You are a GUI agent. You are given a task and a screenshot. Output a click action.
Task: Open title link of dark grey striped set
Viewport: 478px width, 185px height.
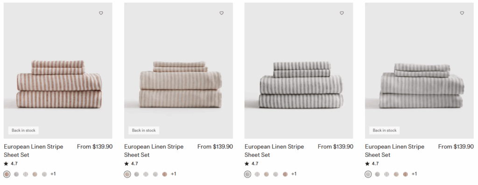274,151
